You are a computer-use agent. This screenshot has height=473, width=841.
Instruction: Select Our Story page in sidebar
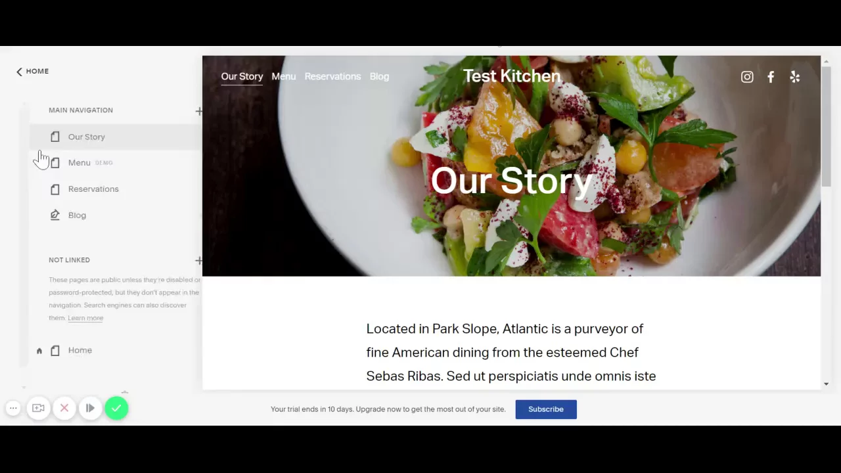coord(87,137)
